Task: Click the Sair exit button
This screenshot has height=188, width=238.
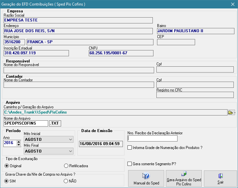Action: (220, 179)
